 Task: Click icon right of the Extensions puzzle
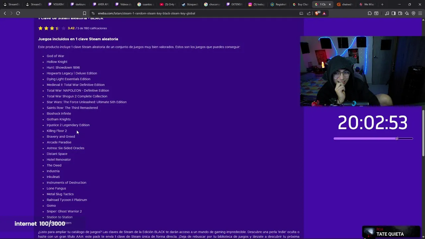coord(376,13)
